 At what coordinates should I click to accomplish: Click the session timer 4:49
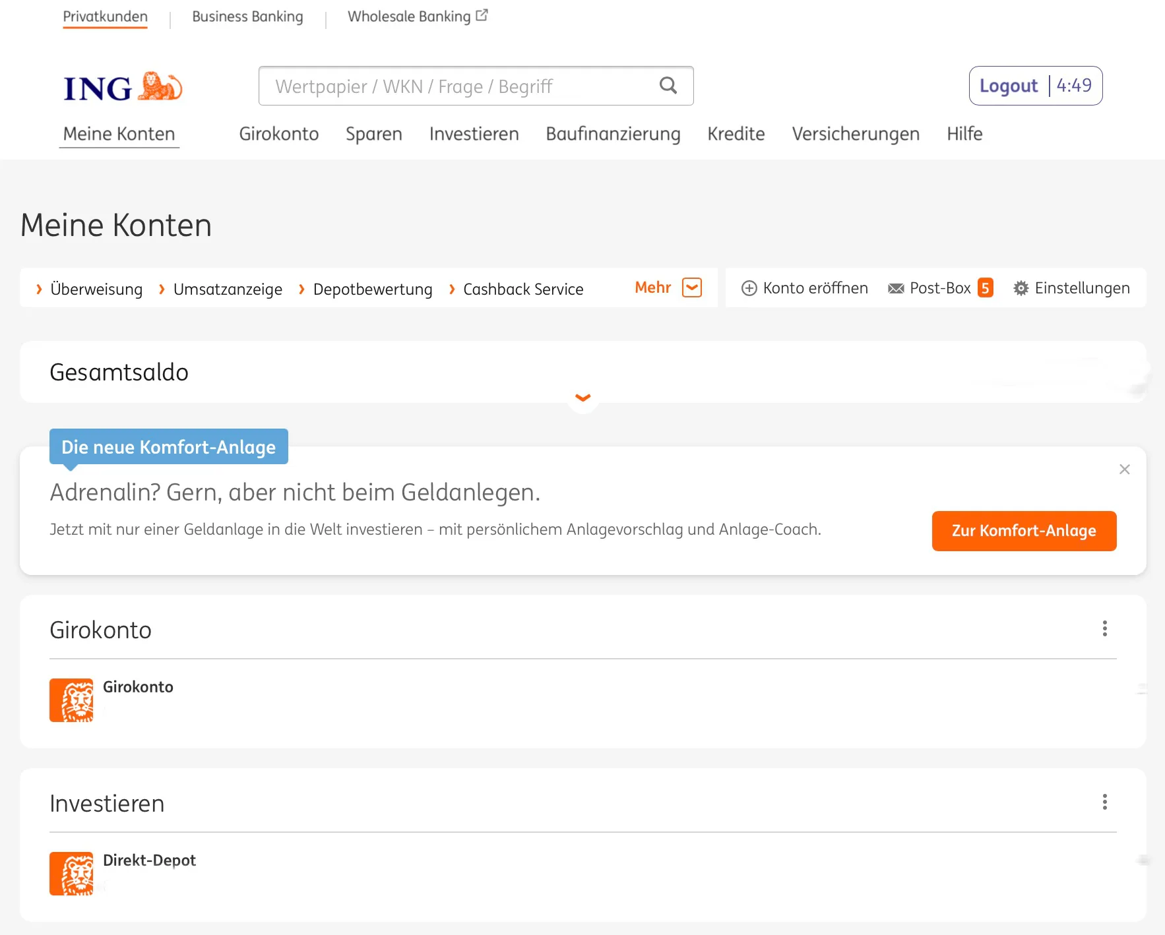1074,86
